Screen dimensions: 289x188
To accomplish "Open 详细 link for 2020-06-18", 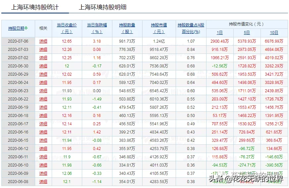I will pos(43,116).
